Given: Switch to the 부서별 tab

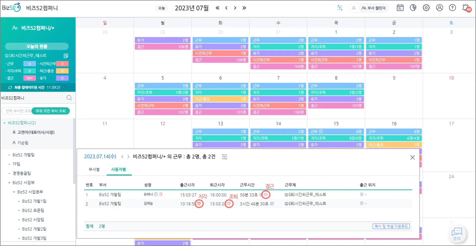Looking at the screenshot, I should pos(94,169).
